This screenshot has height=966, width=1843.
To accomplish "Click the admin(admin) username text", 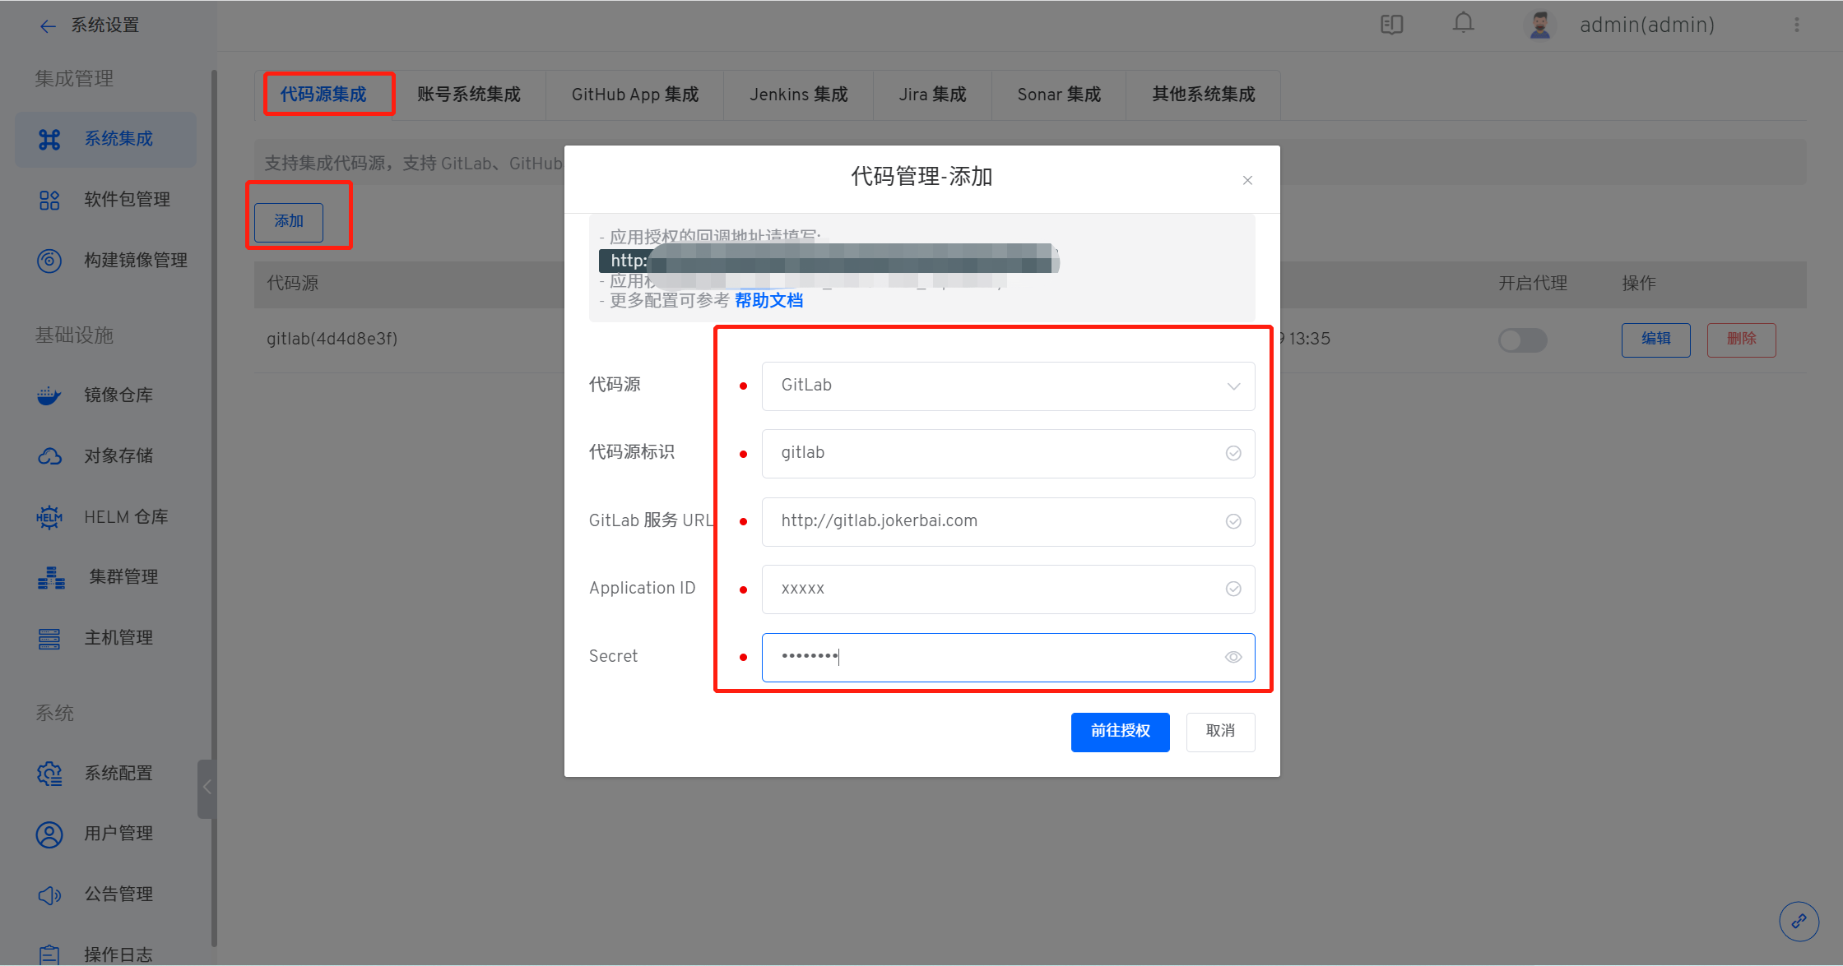I will (1647, 25).
